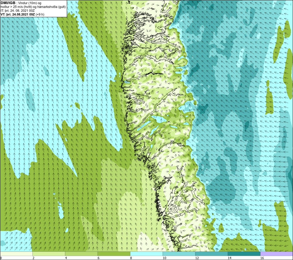Click the legend tick label 2

(33, 258)
